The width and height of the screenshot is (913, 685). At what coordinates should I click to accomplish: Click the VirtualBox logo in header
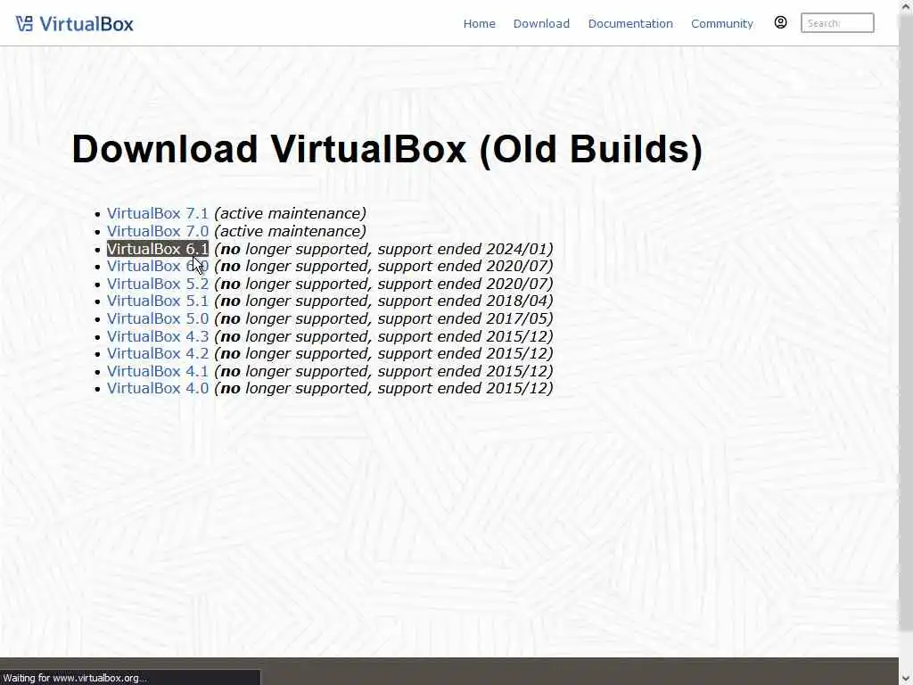pos(75,24)
